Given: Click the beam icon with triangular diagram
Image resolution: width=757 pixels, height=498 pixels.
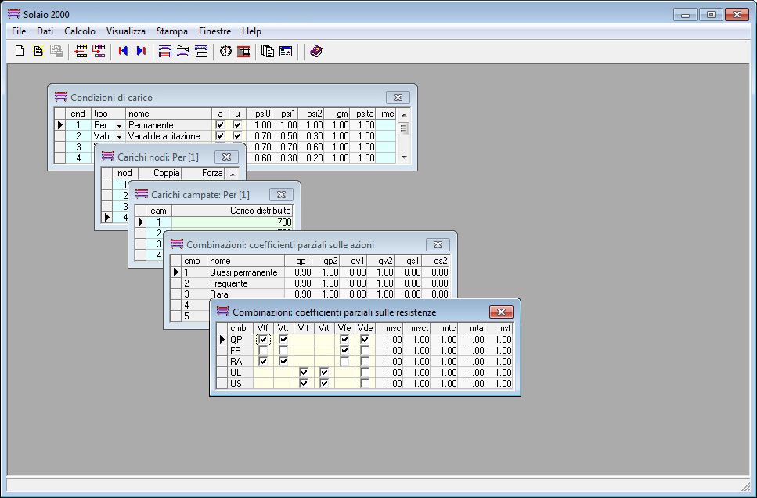Looking at the screenshot, I should point(183,51).
